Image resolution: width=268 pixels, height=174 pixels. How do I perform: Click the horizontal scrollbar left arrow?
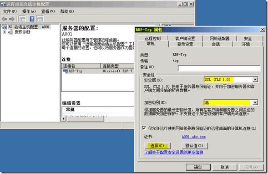64,118
